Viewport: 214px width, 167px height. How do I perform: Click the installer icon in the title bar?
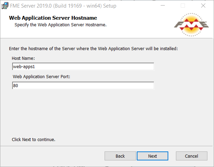5,6
